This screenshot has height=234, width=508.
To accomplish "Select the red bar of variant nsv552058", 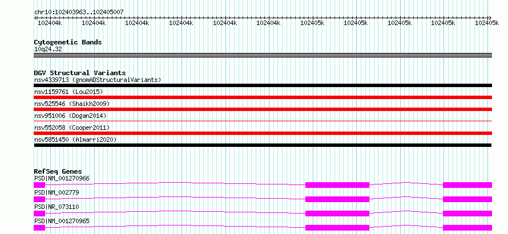I will click(263, 133).
